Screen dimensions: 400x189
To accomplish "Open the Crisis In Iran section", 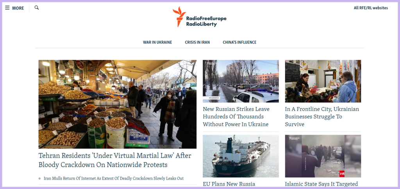I will pyautogui.click(x=197, y=42).
